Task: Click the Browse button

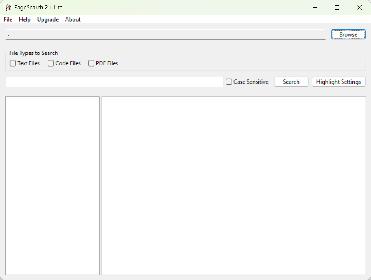Action: coord(348,34)
